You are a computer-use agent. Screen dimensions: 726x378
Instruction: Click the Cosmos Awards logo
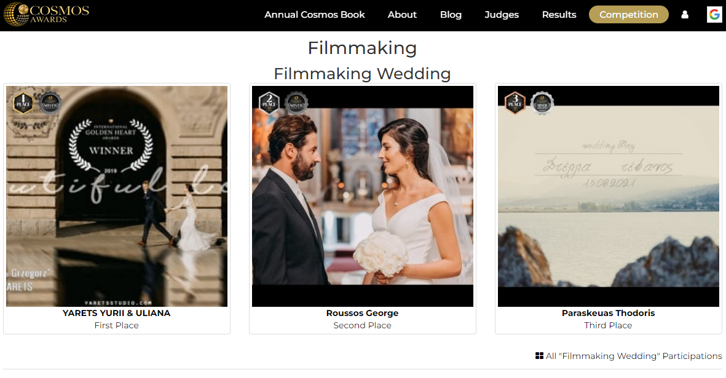[46, 15]
